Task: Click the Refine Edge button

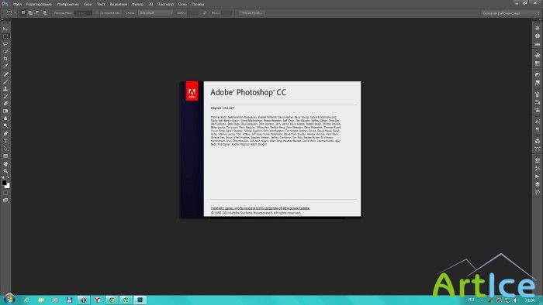Action: click(x=252, y=13)
